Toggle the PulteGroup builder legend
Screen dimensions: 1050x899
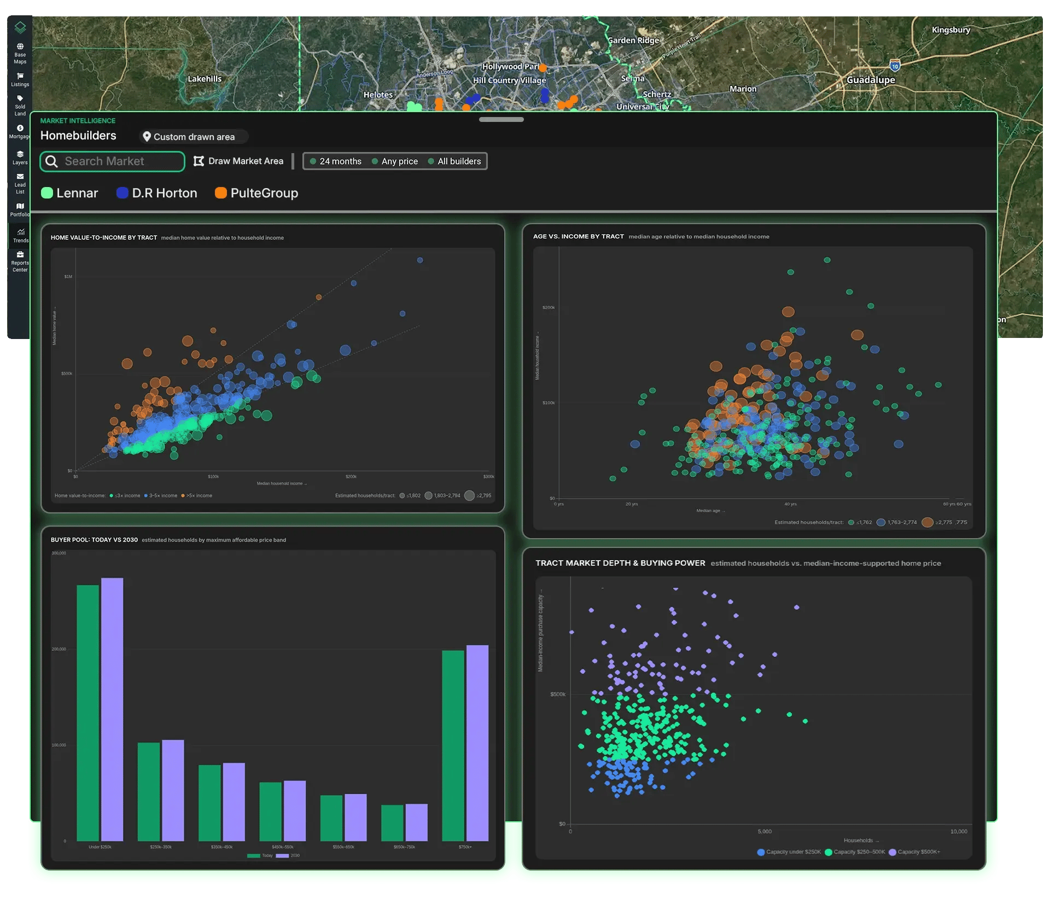(x=256, y=193)
